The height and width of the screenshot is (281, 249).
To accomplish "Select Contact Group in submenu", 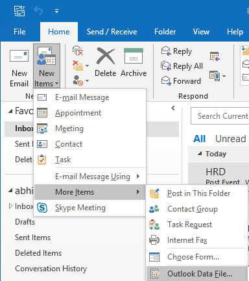I will 197,209.
